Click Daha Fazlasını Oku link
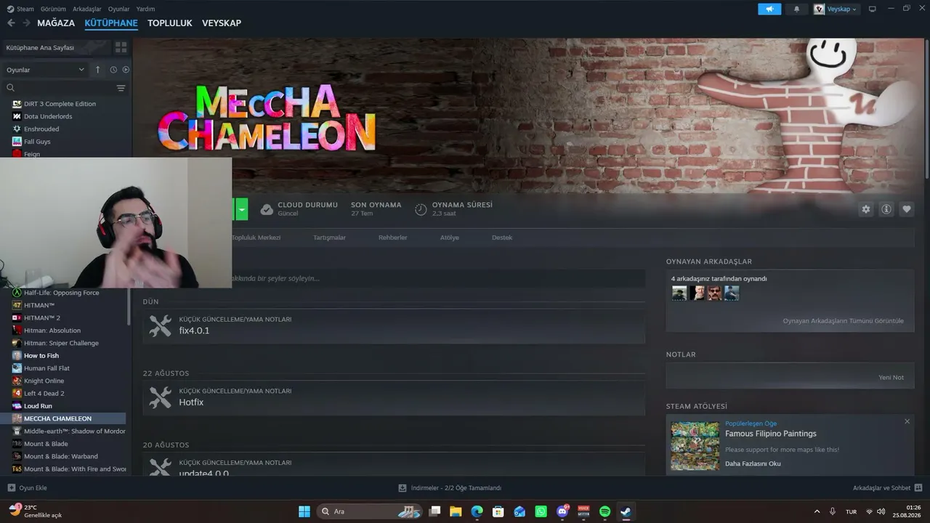Screen dimensions: 930x523 753,463
